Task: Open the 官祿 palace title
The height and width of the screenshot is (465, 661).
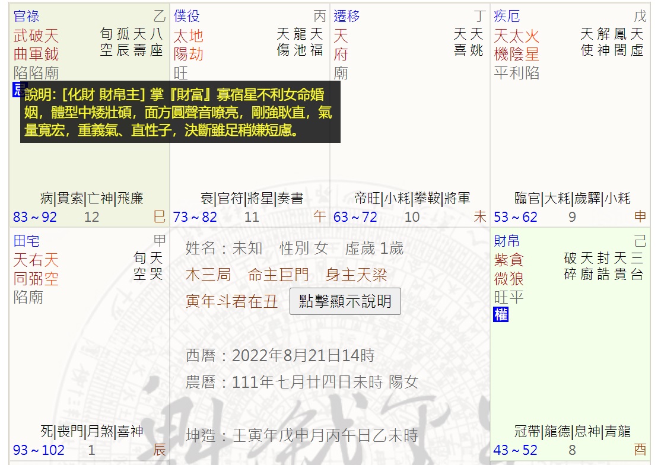Action: click(26, 17)
